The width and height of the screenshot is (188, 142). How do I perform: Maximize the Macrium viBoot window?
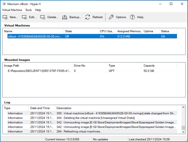point(171,4)
